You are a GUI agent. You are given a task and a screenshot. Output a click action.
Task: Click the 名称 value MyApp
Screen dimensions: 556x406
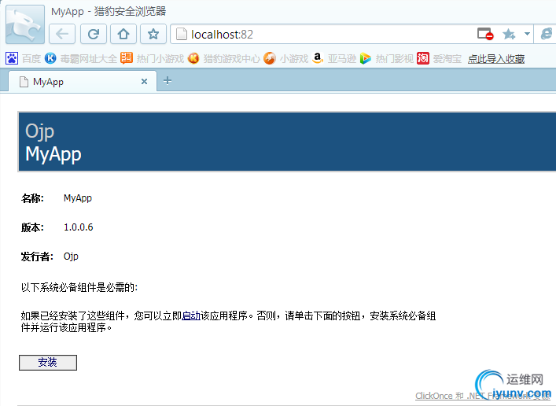pos(78,198)
